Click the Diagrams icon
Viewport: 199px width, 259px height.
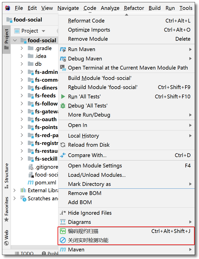pos(63,222)
